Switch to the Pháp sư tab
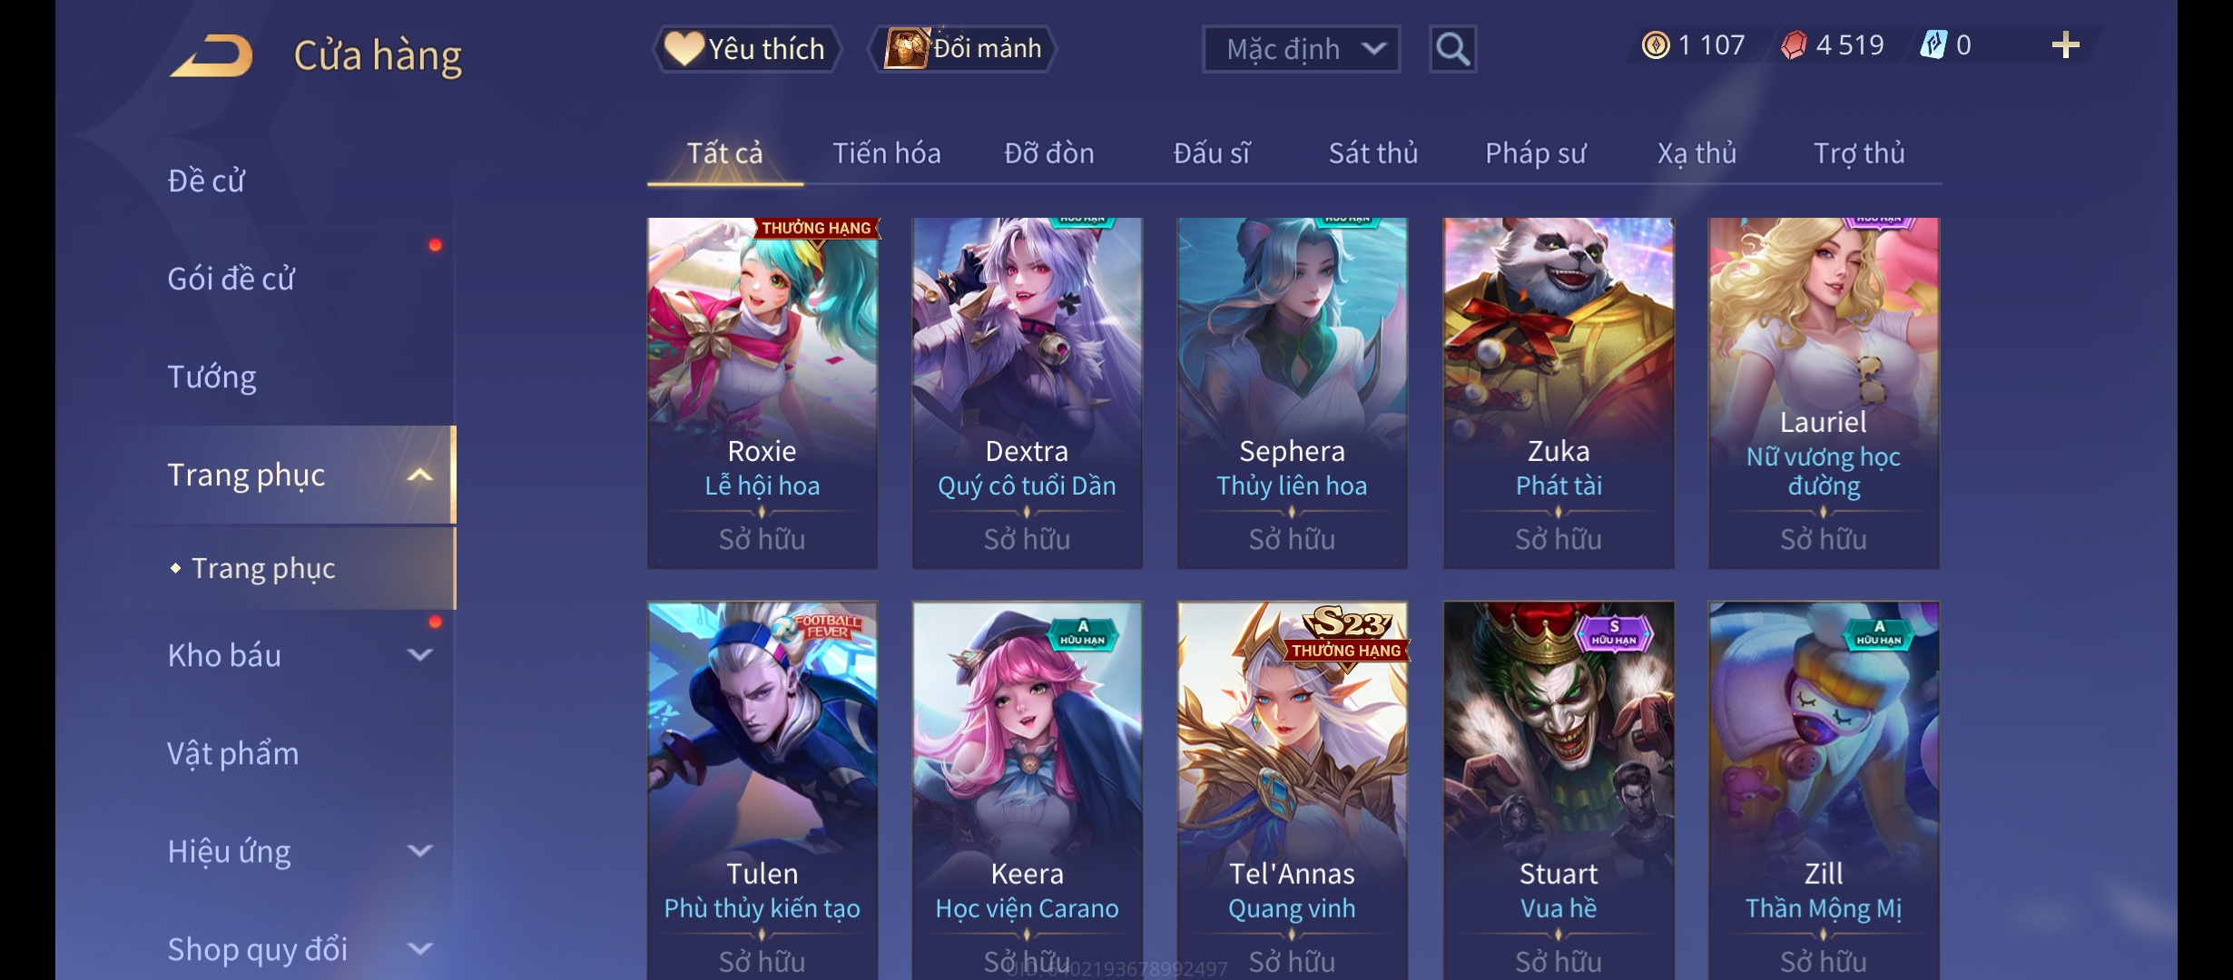This screenshot has height=980, width=2233. [x=1535, y=153]
